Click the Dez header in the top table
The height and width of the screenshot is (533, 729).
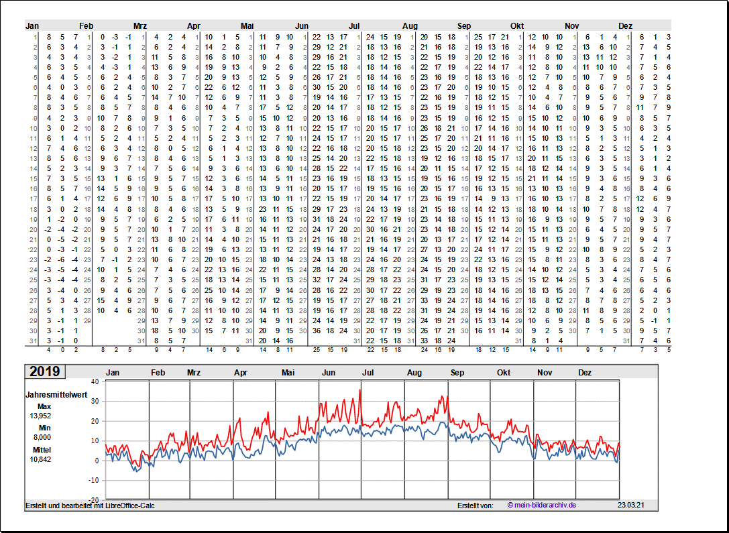point(625,25)
